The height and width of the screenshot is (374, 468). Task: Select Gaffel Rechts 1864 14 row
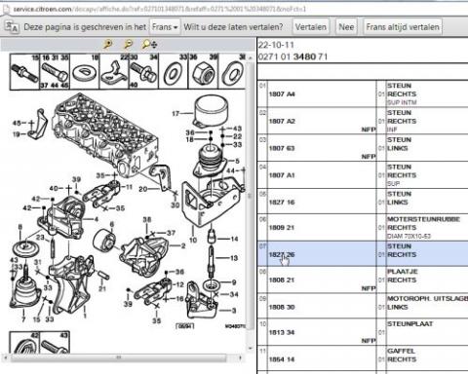click(x=363, y=358)
